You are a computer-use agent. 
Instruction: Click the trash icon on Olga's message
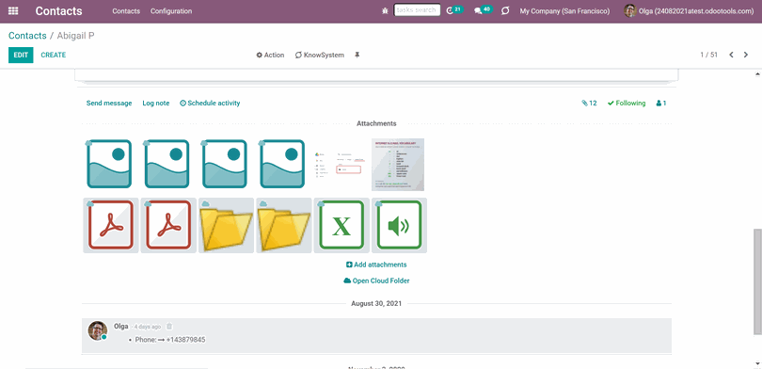coord(169,327)
